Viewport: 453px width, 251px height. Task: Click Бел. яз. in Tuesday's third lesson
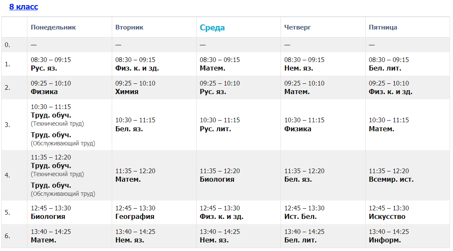pyautogui.click(x=129, y=129)
